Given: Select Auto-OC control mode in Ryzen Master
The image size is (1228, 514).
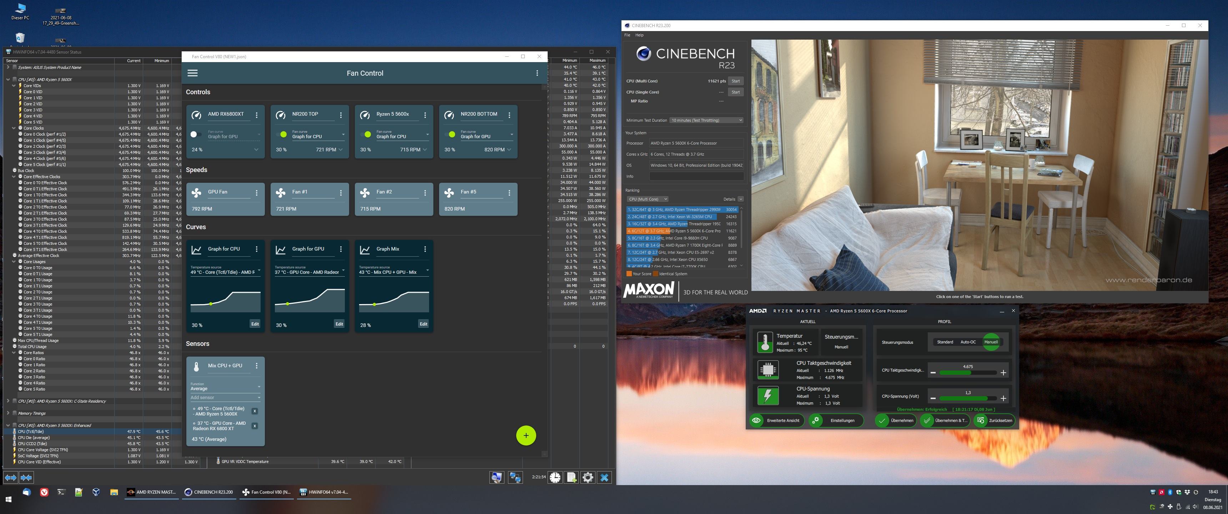Looking at the screenshot, I should pyautogui.click(x=968, y=342).
